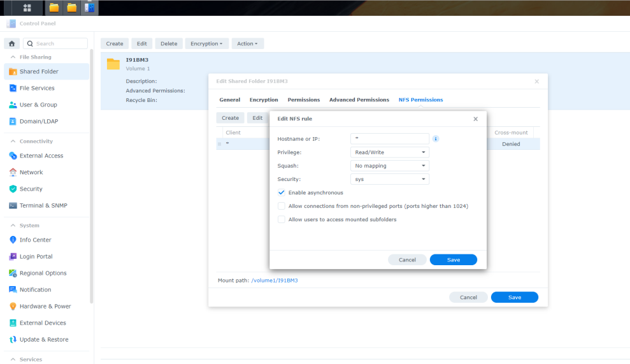630x364 pixels.
Task: Open the Network settings icon
Action: (x=13, y=172)
